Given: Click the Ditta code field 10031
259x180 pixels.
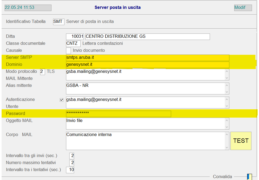Looking at the screenshot, I should [x=75, y=36].
